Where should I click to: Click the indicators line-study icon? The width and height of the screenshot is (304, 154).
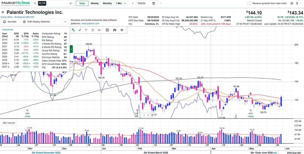[99, 30]
